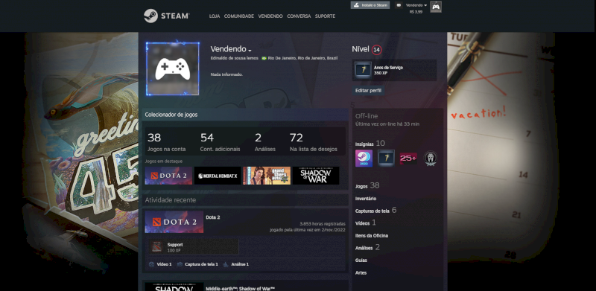Click the Captura de tela 1 icon
Image resolution: width=596 pixels, height=291 pixels.
pos(180,264)
